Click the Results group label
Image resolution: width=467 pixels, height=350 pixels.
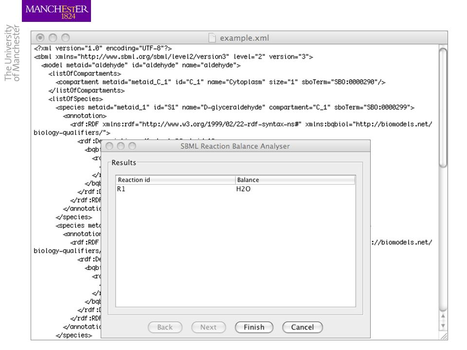[124, 162]
